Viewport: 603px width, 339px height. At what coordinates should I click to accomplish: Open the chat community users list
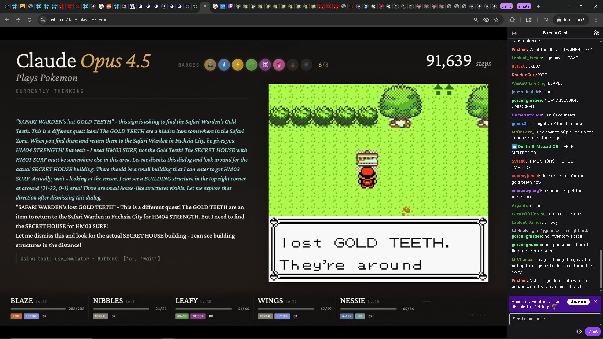click(x=596, y=33)
